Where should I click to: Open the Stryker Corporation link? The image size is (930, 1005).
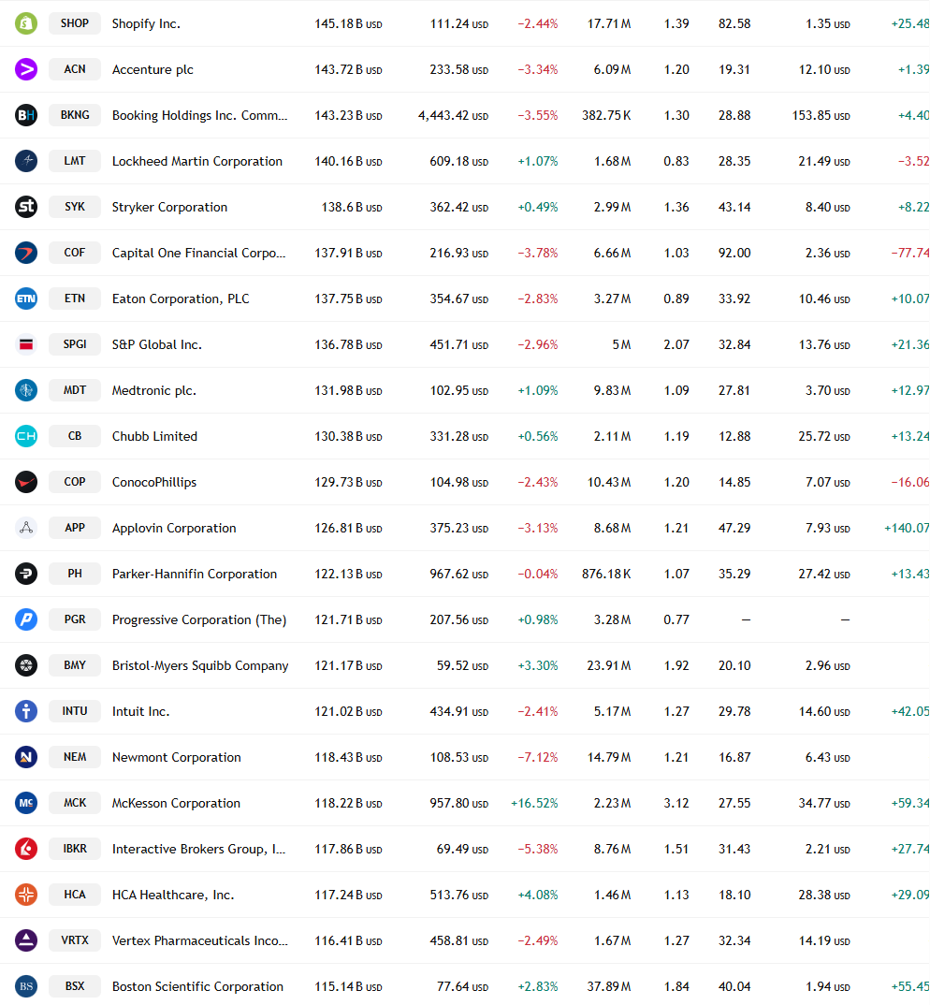(x=170, y=207)
